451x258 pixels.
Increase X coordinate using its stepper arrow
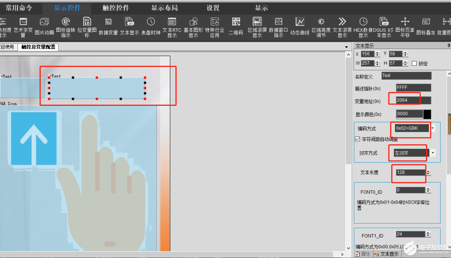378,52
